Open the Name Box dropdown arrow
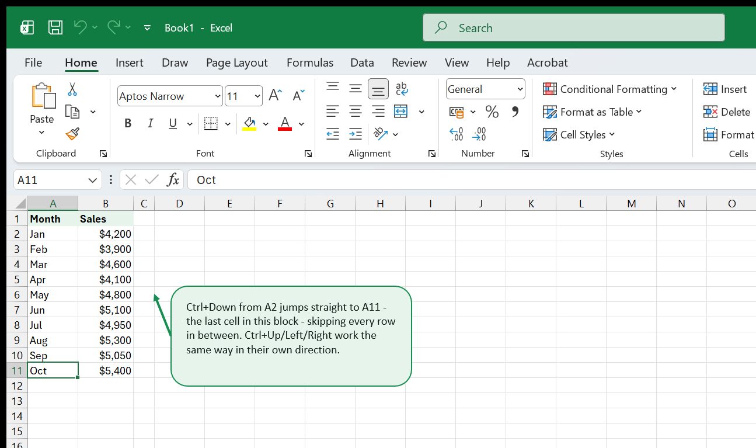This screenshot has width=756, height=448. click(x=92, y=180)
